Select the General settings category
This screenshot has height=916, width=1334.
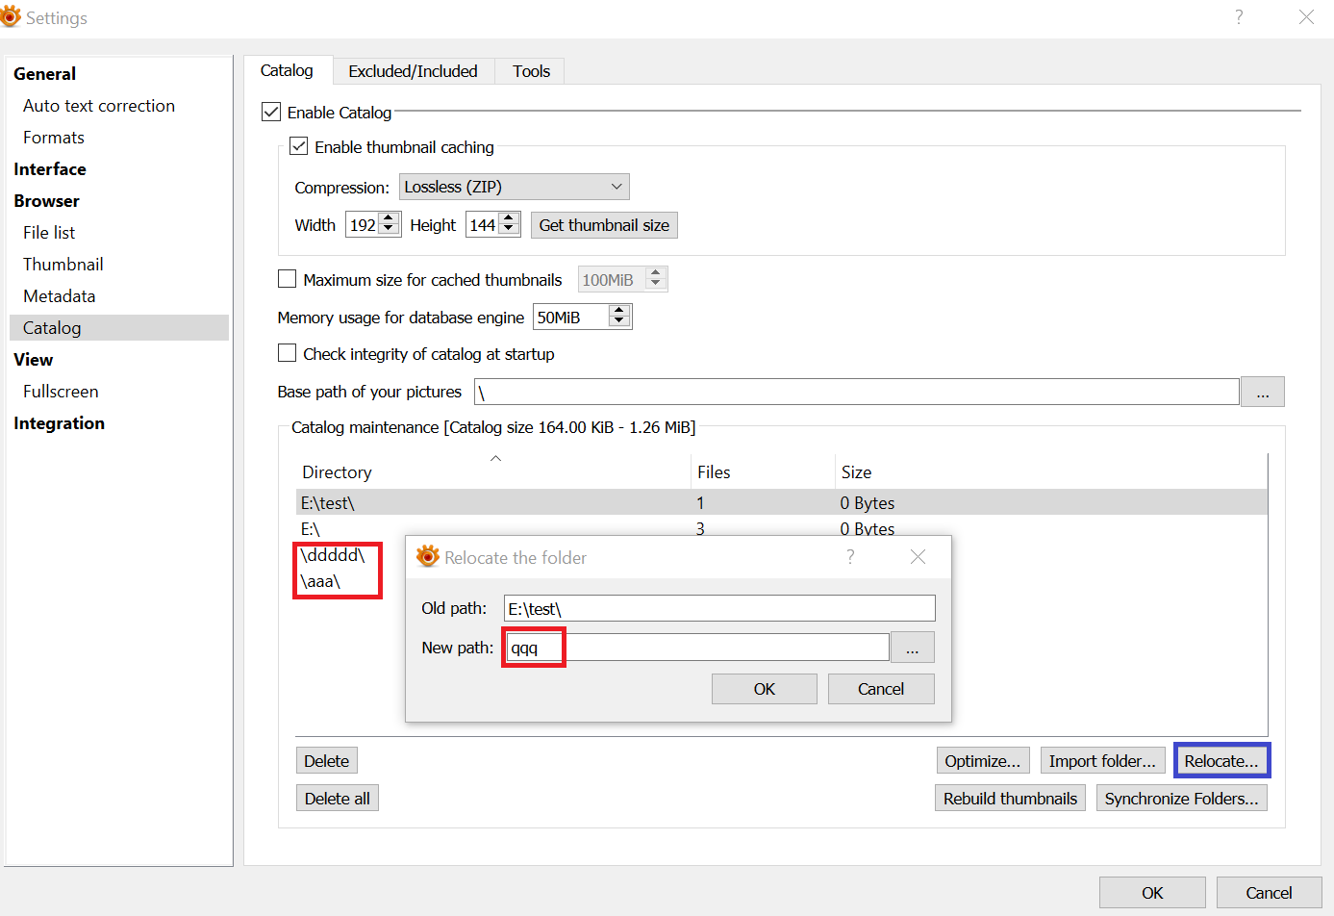[44, 74]
